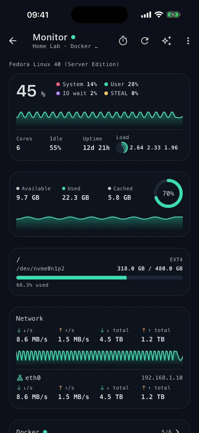
Task: Tap the Monitor page title
Action: point(50,37)
